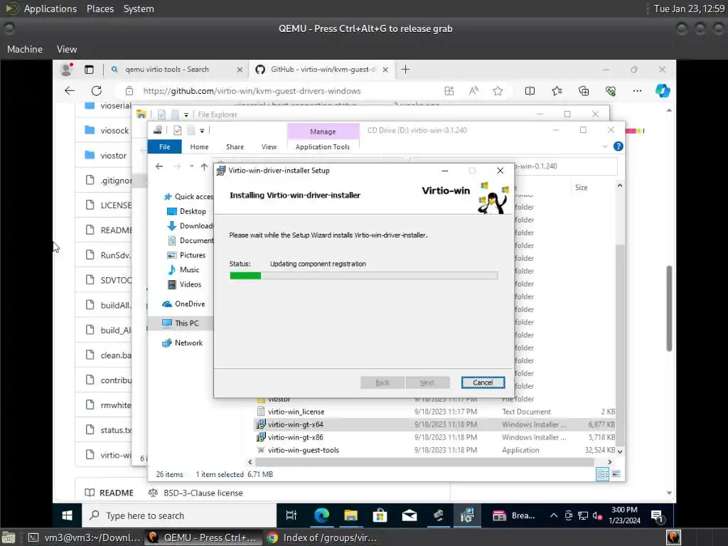Switch to qemu virtio tools Search tab
Screen dimensions: 728x546
coord(167,69)
